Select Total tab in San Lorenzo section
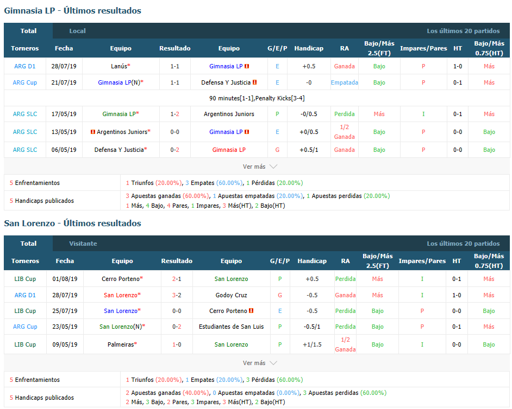 tap(28, 244)
